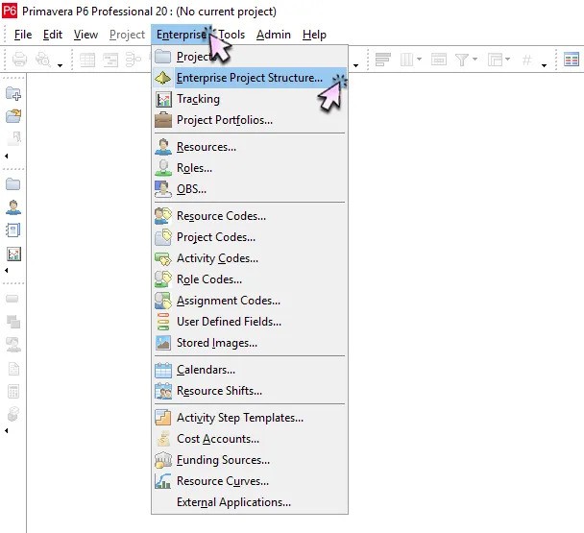Screen dimensions: 584x533
Task: Open External Applications menu entry
Action: click(x=250, y=502)
